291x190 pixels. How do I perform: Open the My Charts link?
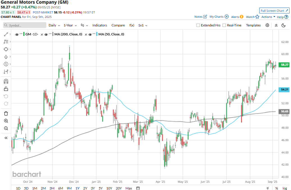click(216, 17)
